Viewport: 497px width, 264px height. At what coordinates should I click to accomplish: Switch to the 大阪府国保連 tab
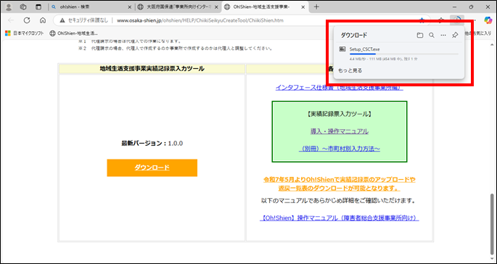[x=178, y=7]
